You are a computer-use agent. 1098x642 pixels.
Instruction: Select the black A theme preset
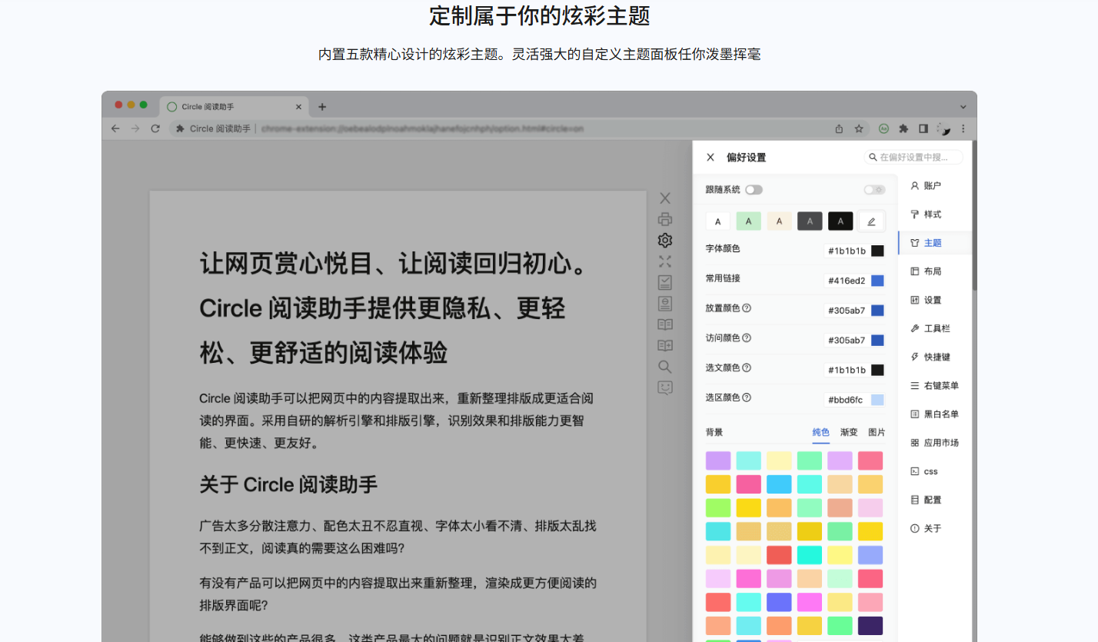840,221
